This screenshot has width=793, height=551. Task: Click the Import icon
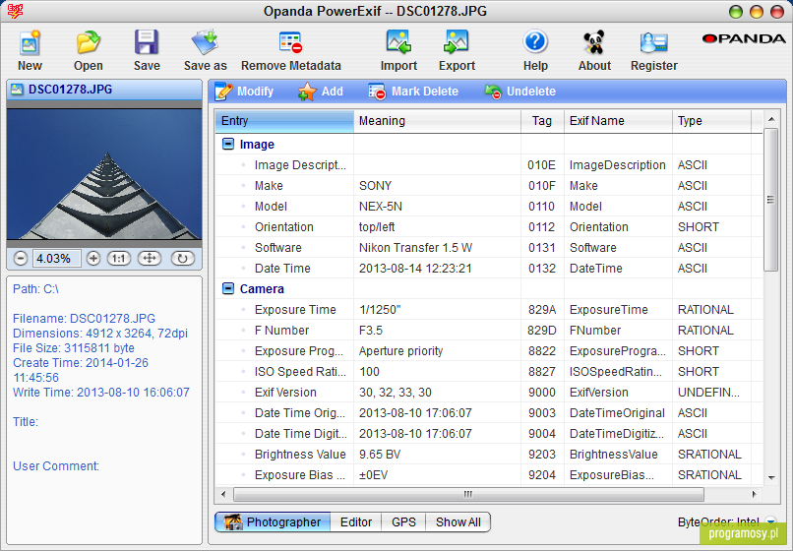point(398,42)
